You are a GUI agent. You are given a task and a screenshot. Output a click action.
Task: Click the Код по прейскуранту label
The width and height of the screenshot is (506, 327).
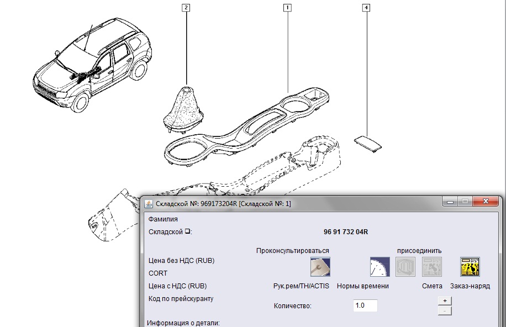click(x=181, y=299)
